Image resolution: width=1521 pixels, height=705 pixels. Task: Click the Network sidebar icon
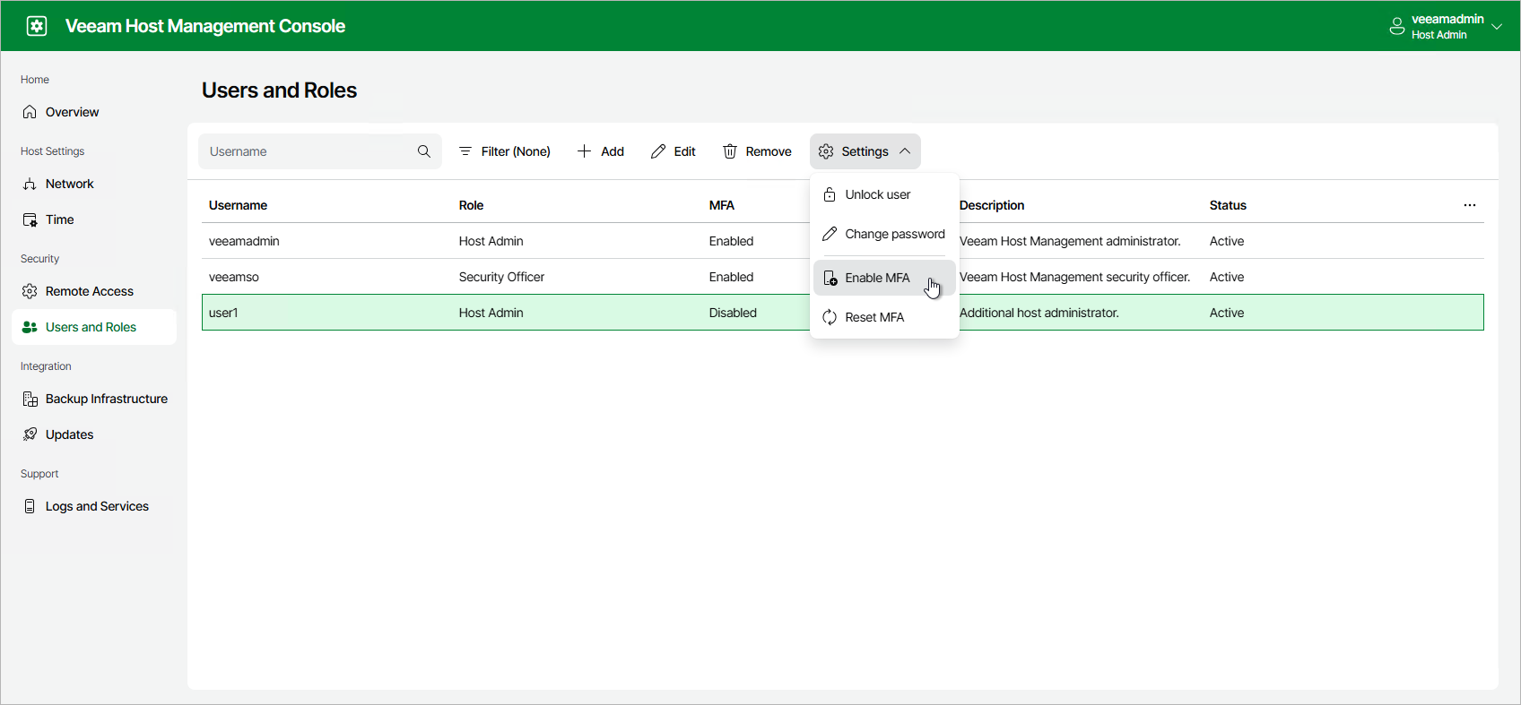pyautogui.click(x=30, y=184)
